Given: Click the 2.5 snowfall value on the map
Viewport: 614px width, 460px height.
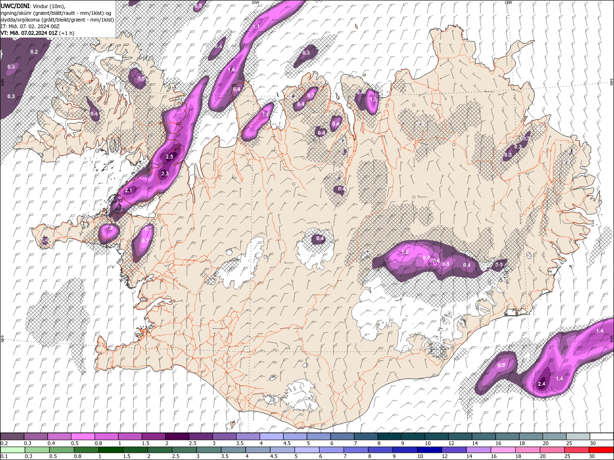Looking at the screenshot, I should click(169, 157).
